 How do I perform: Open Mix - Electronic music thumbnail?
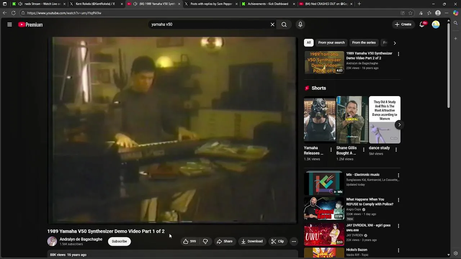coord(324,183)
